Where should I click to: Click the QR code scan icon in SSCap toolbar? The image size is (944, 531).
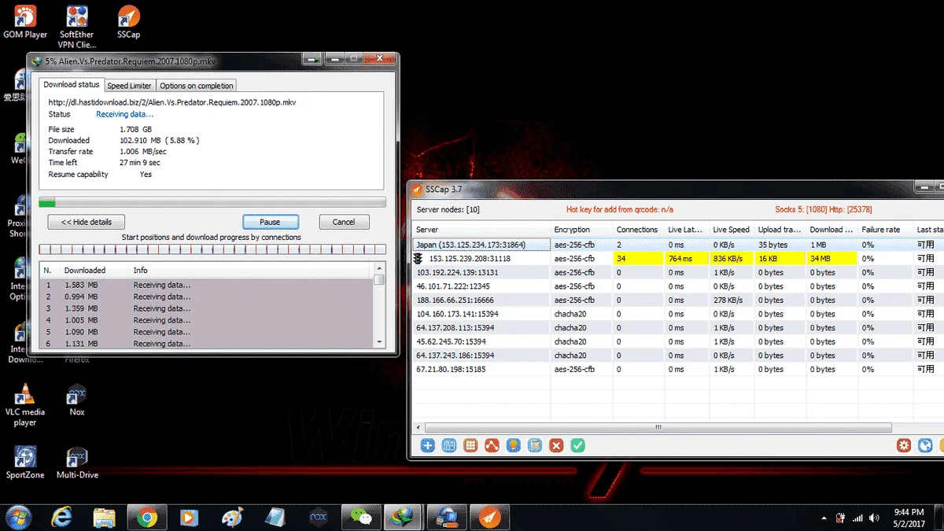[449, 445]
